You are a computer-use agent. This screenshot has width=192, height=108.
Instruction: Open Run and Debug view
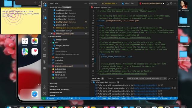click(44, 23)
